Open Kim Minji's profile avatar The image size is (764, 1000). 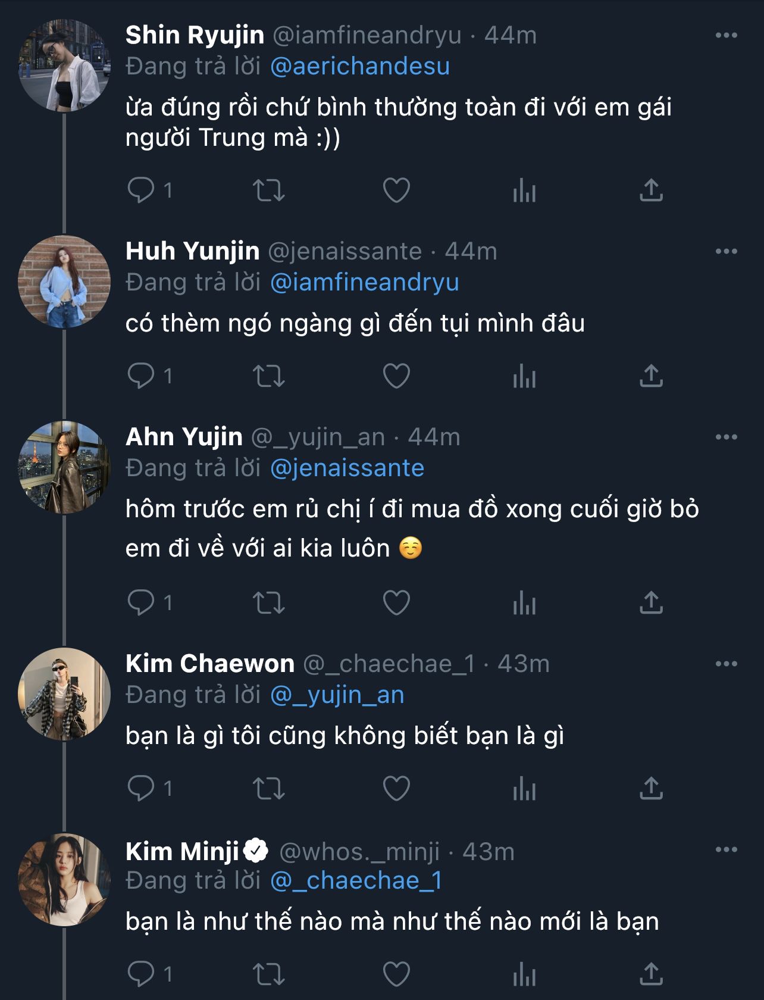pyautogui.click(x=64, y=880)
